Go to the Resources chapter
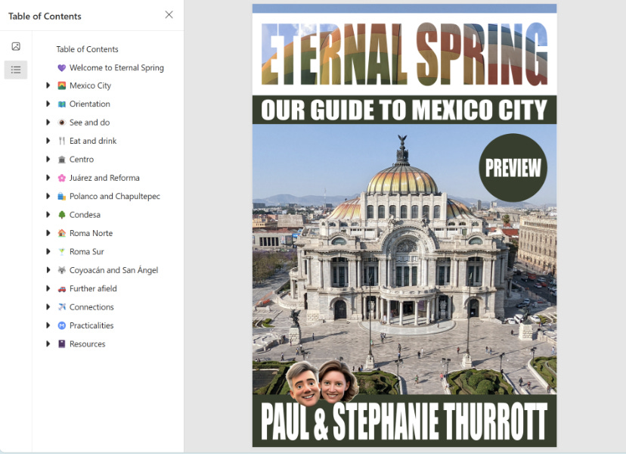Screen dimensions: 626x454 tap(88, 344)
